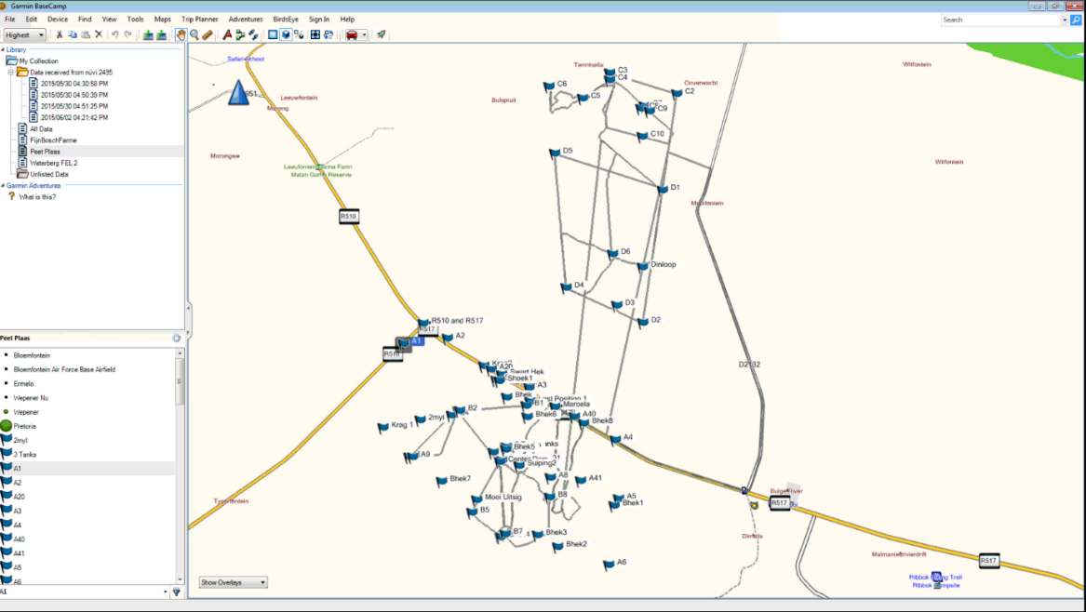
Task: Open the BirdsEye menu
Action: coord(286,20)
